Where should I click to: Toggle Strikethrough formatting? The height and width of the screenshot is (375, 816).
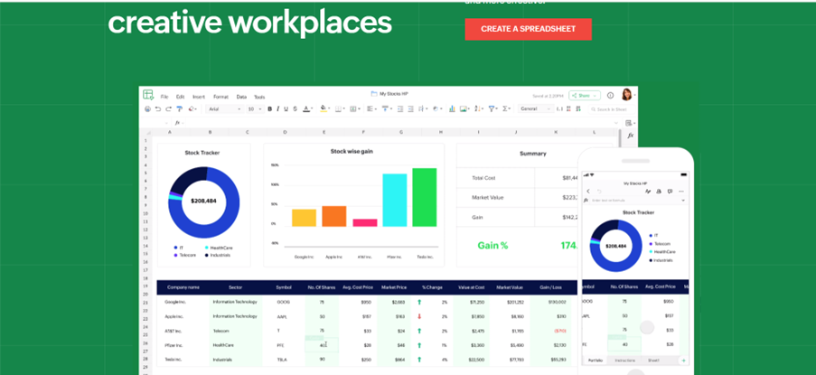[295, 108]
